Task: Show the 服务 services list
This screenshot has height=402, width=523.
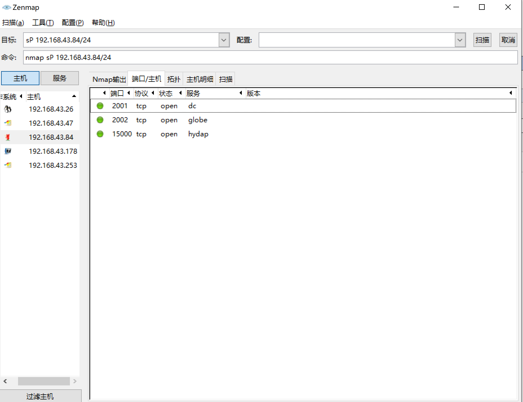Action: pos(60,78)
